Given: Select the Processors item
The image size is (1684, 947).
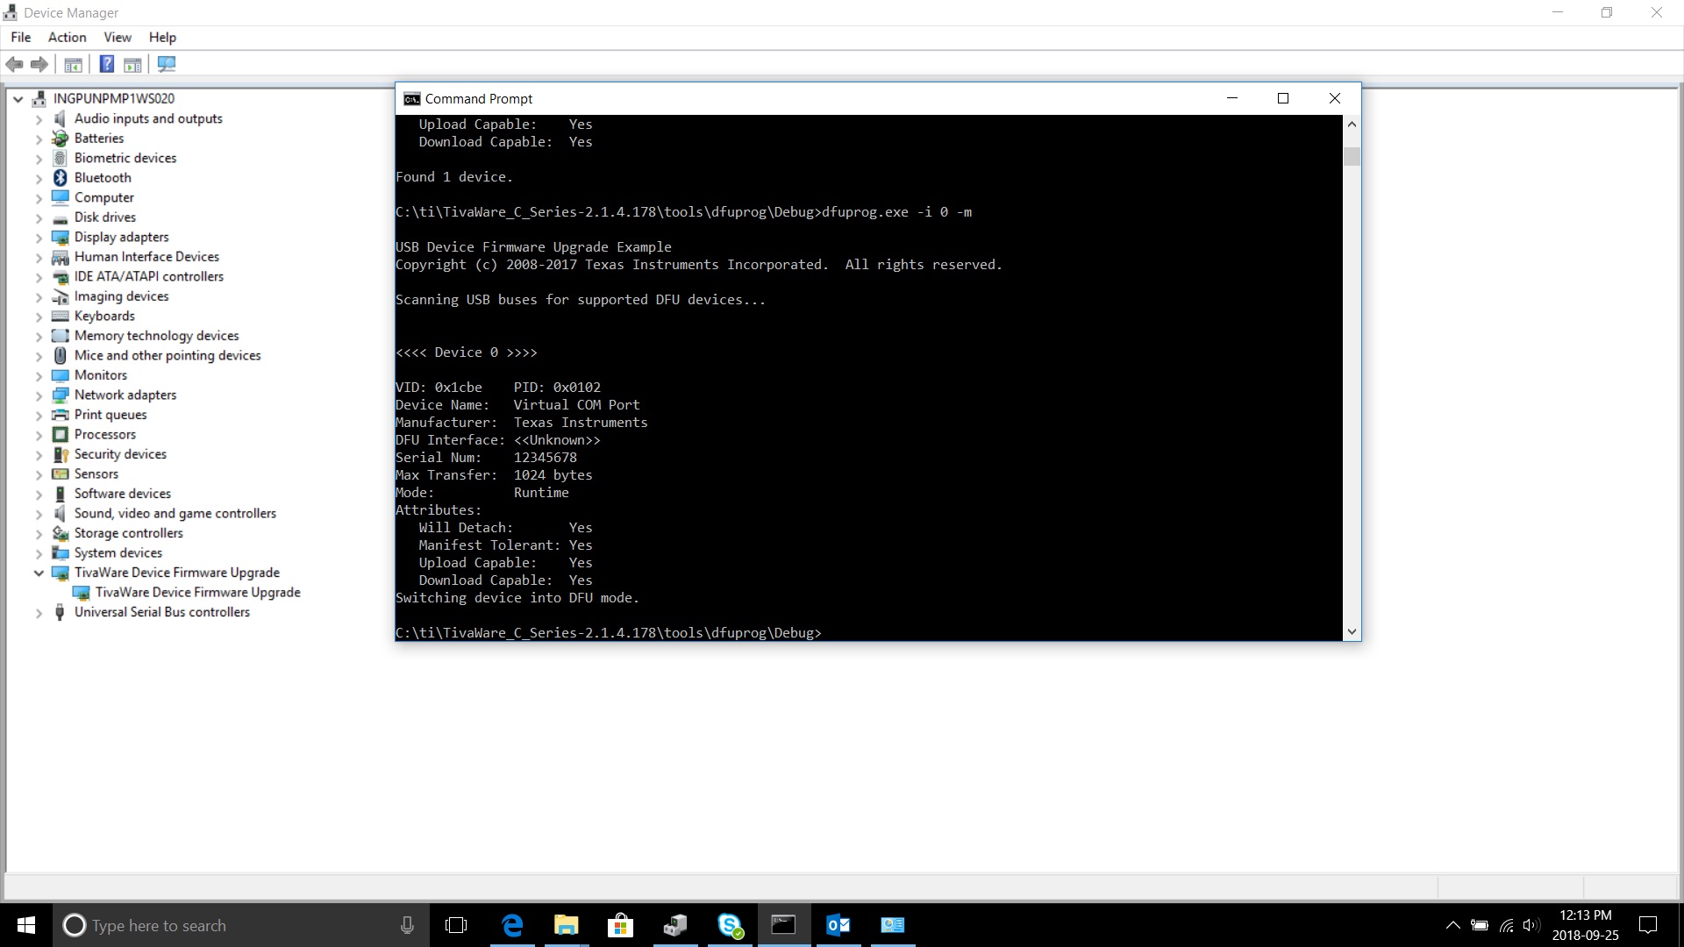Looking at the screenshot, I should click(104, 434).
